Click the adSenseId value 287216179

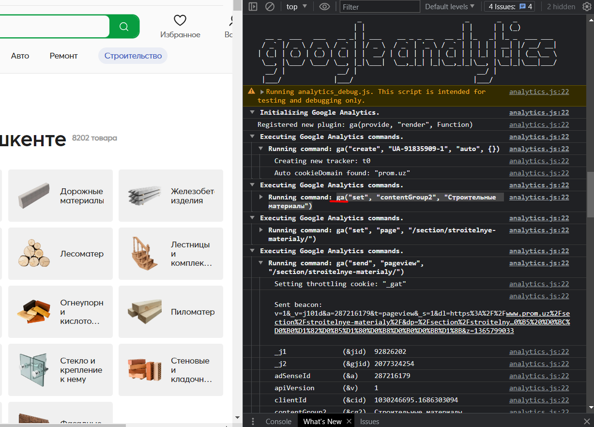coord(392,376)
